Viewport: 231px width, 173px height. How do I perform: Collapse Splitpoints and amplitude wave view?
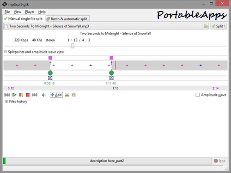click(x=6, y=52)
